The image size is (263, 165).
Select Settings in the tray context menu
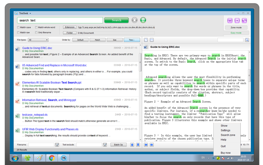pos(225,130)
